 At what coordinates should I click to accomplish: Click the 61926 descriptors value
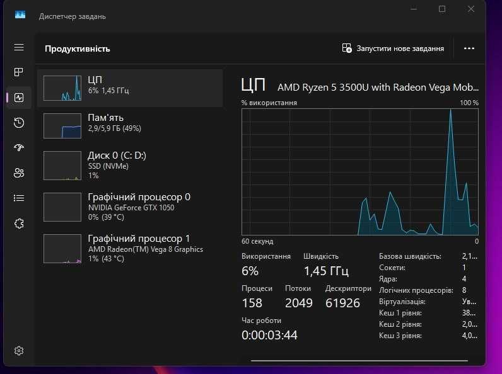(x=342, y=303)
